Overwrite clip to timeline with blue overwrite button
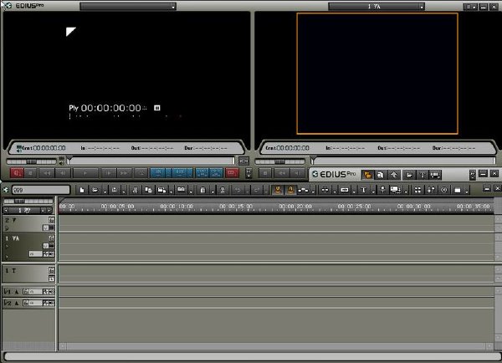This screenshot has width=502, height=363. click(x=216, y=173)
